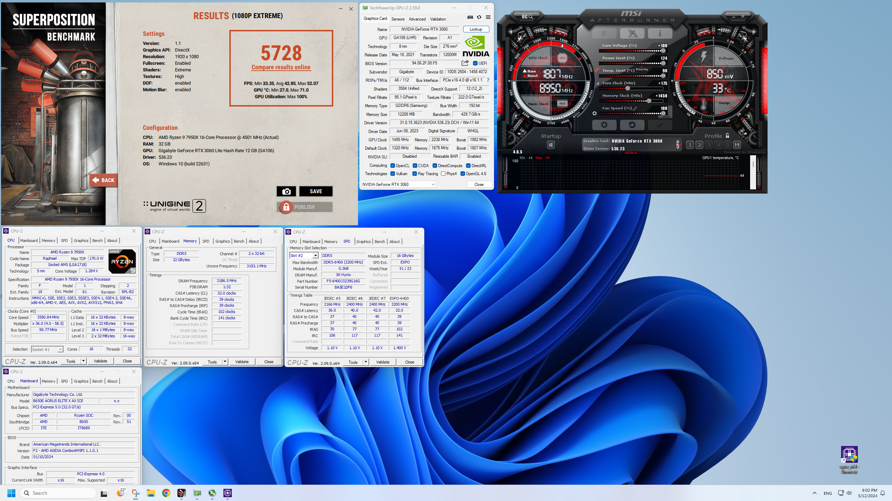The height and width of the screenshot is (501, 892).
Task: Click the GPU-Z Lookup button
Action: click(x=476, y=29)
